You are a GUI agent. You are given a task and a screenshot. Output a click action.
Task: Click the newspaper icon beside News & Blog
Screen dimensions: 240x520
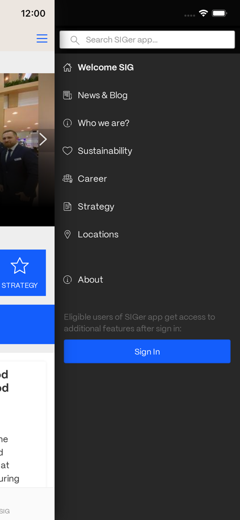(67, 95)
